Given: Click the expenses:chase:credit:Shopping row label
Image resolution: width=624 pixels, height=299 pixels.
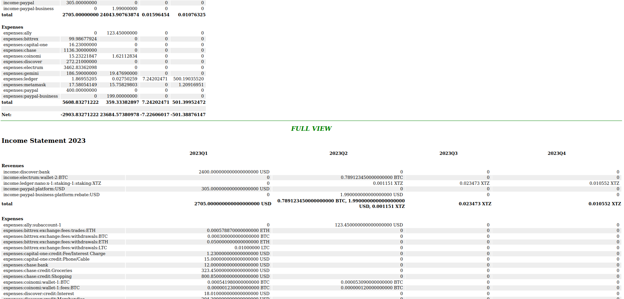Looking at the screenshot, I should pyautogui.click(x=37, y=276).
